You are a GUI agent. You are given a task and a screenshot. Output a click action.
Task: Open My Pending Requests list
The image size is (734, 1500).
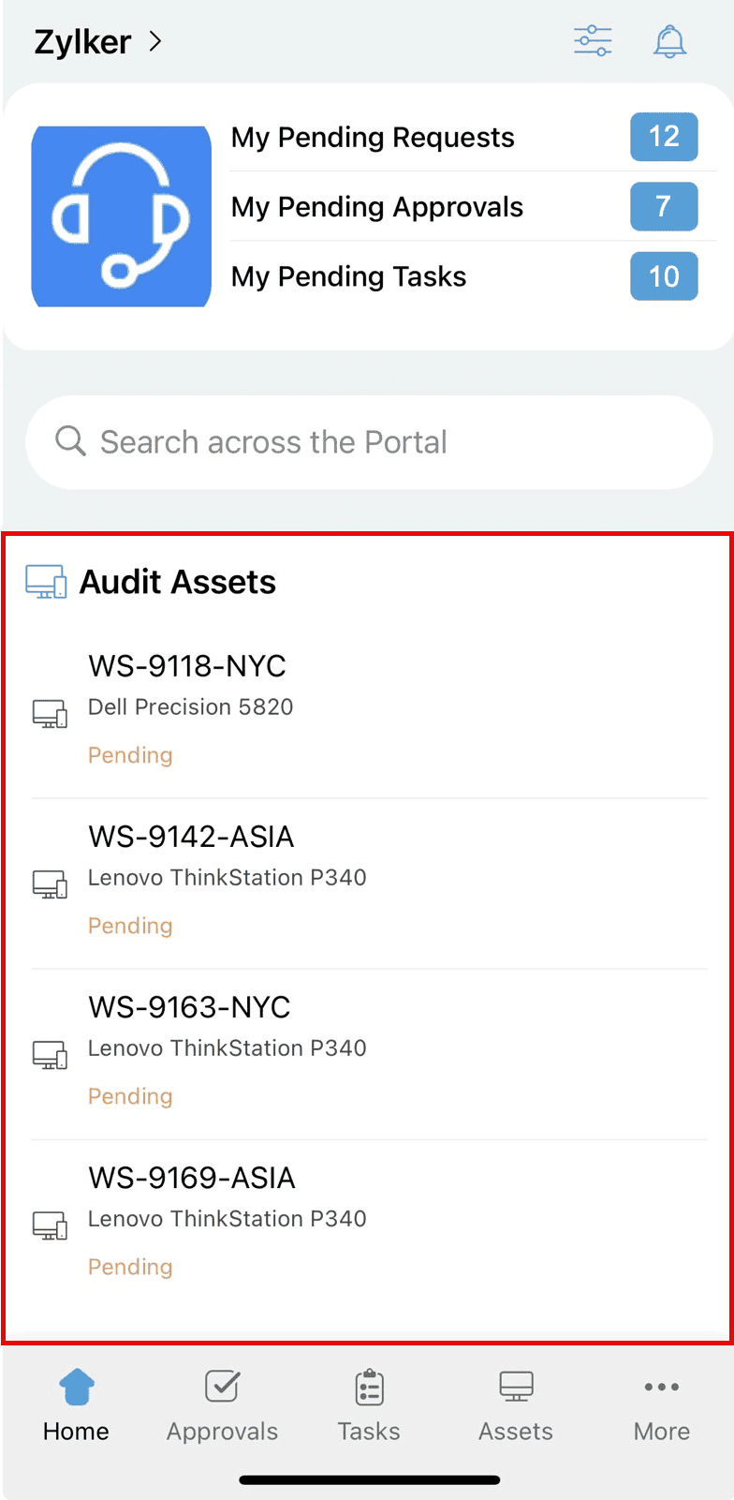(x=373, y=138)
